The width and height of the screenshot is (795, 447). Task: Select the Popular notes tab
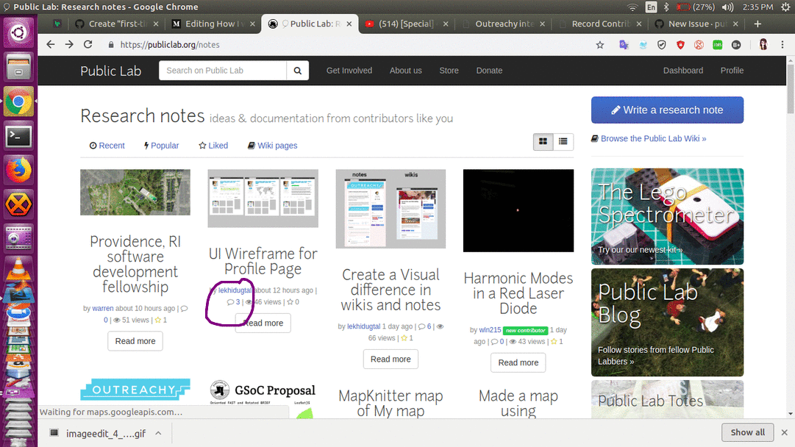point(161,146)
